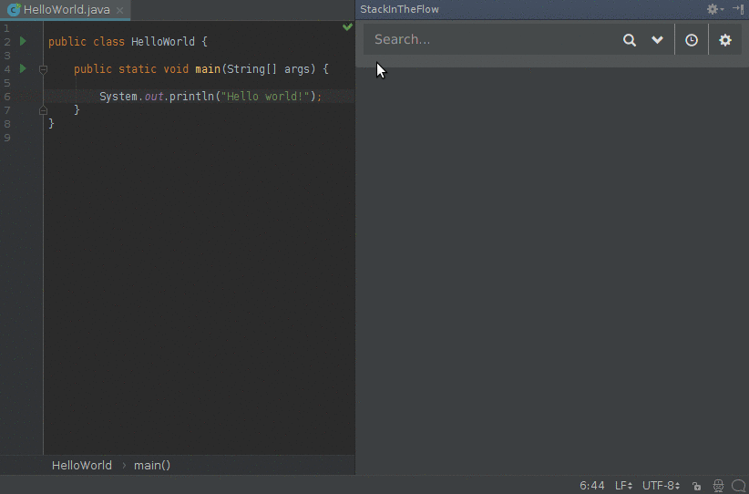Open tool window gear options menu

(714, 9)
